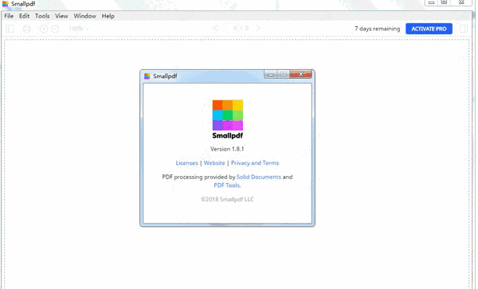Follow the Solid Documents link
Image resolution: width=478 pixels, height=289 pixels.
point(259,177)
